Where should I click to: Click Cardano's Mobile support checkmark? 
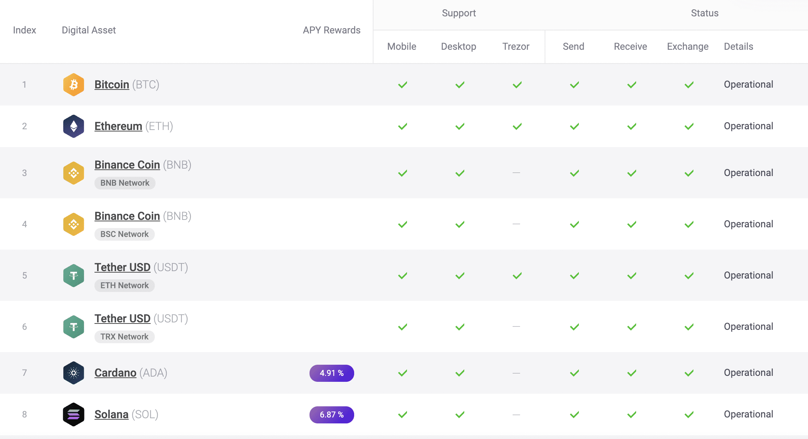coord(403,373)
